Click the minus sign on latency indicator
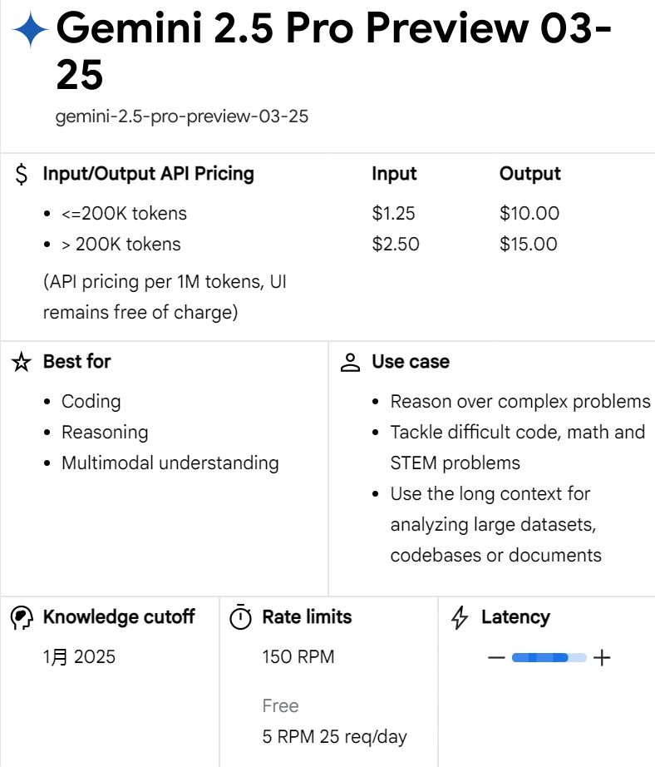 (x=496, y=658)
